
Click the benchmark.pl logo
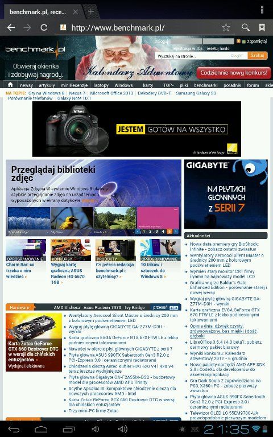pos(35,50)
